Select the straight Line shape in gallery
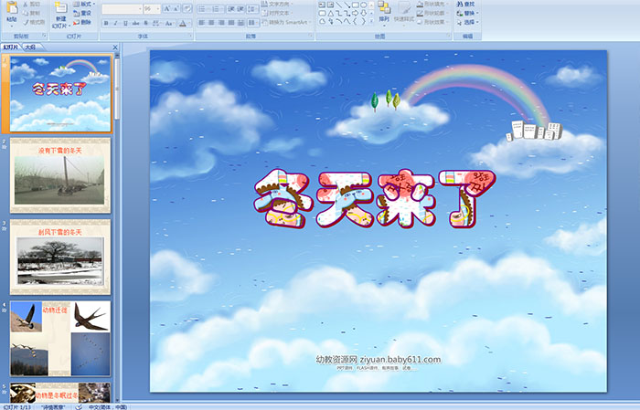640x410 pixels. pyautogui.click(x=339, y=5)
